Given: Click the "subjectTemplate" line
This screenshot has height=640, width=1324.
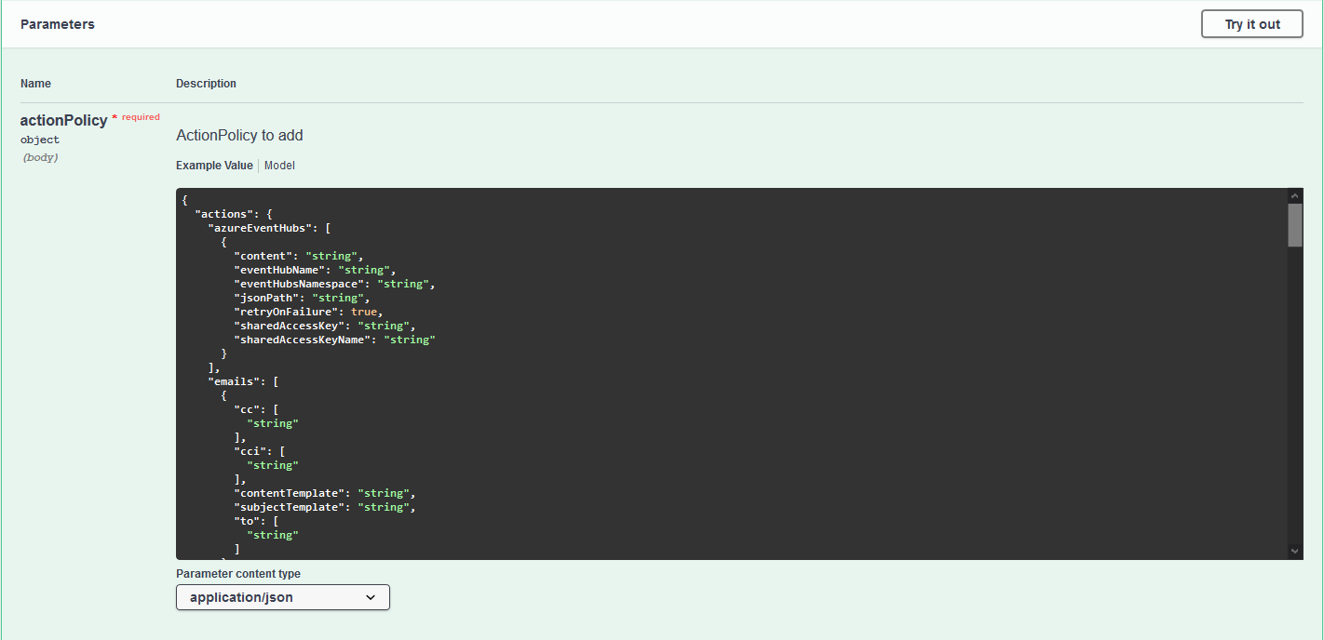Looking at the screenshot, I should tap(325, 507).
